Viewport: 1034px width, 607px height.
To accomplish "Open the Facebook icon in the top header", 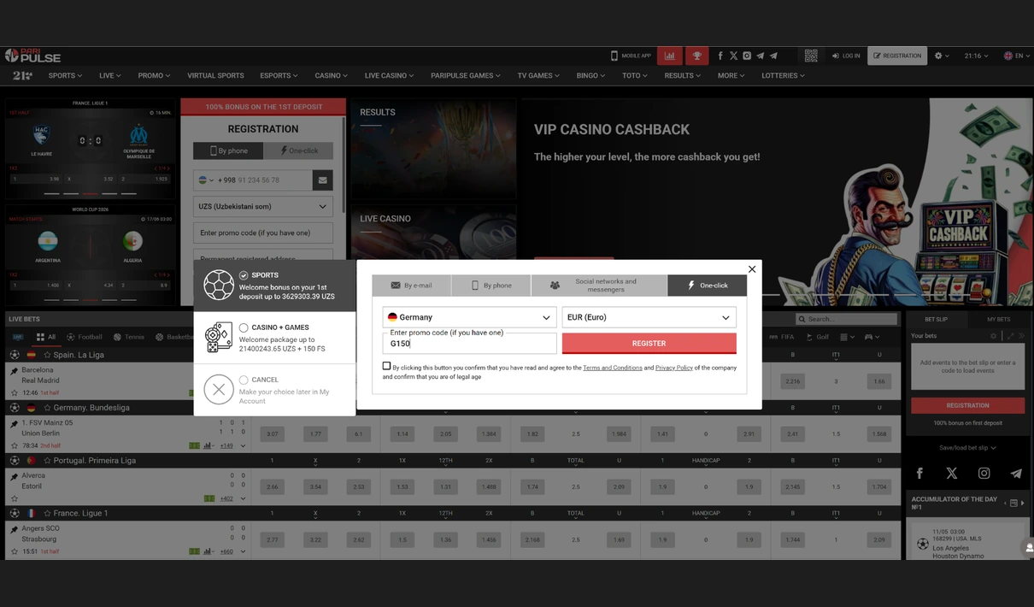I will (720, 56).
